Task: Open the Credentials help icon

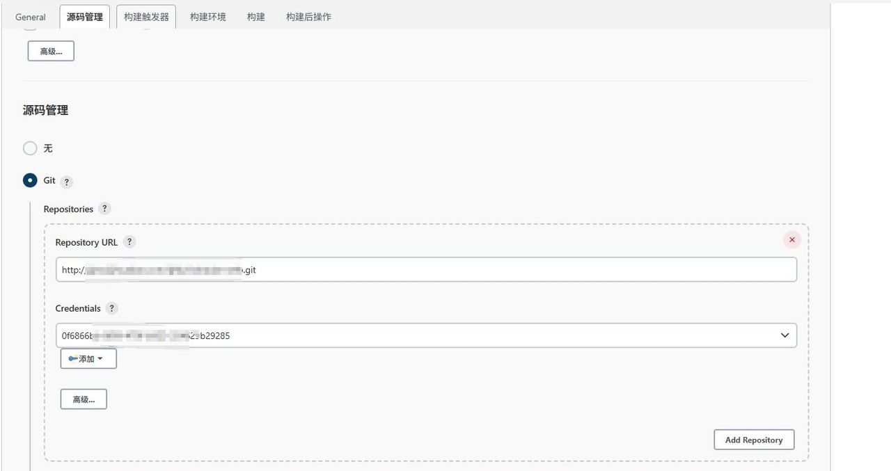Action: point(112,308)
